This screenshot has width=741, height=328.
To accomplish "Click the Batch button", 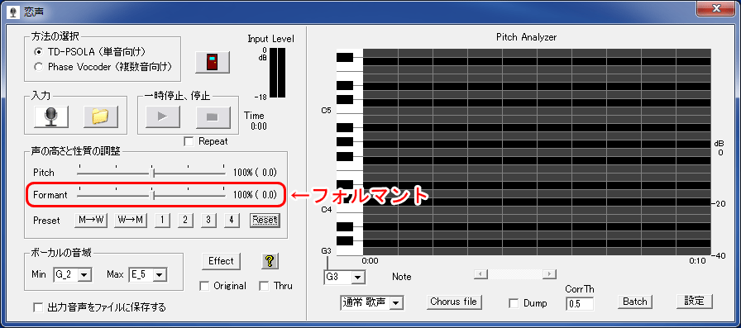I will tap(634, 302).
